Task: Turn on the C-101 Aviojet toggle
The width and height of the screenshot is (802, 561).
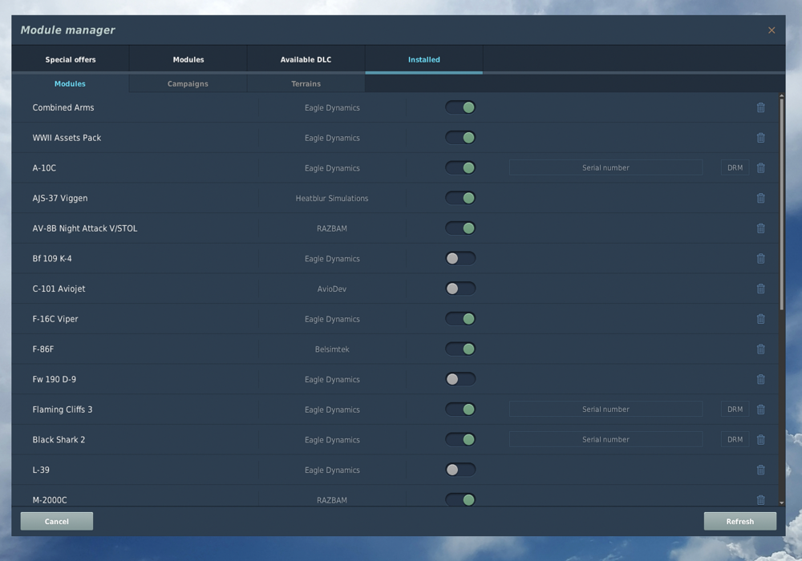Action: click(460, 289)
